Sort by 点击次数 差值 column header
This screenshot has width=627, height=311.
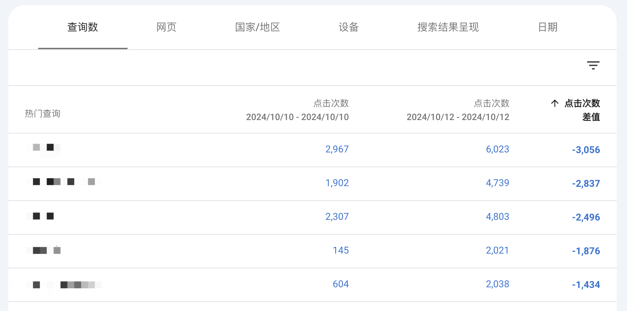click(575, 110)
